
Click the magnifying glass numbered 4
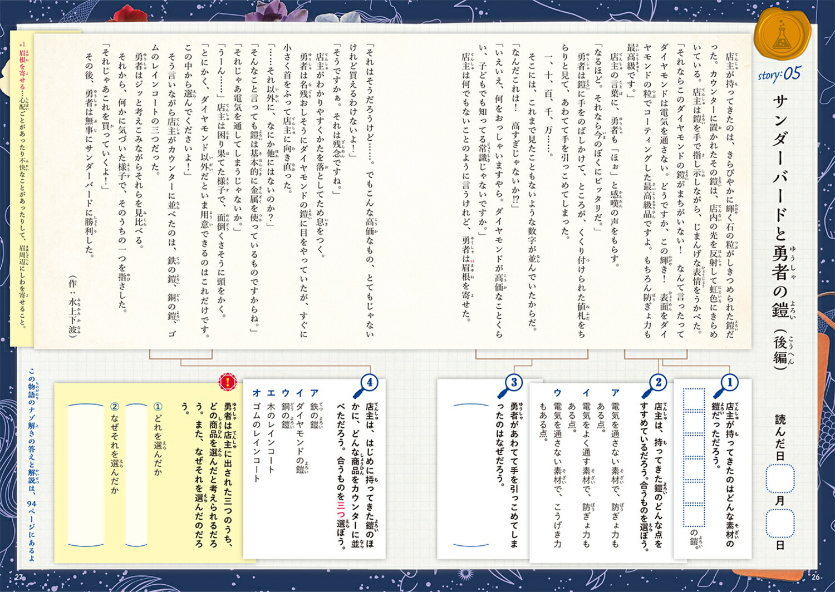point(367,383)
